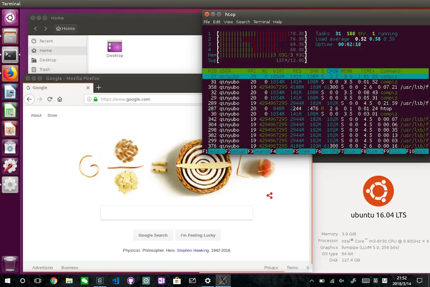Show hidden icons in Windows tray

(x=312, y=281)
